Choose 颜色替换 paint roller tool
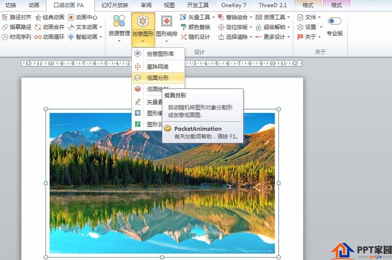 195,27
